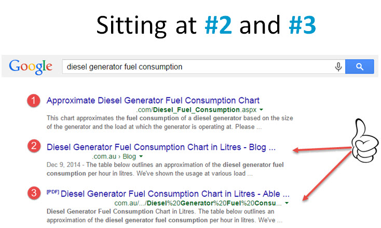
Task: Open the Chart in Litres - Able PDF result
Action: (x=175, y=194)
